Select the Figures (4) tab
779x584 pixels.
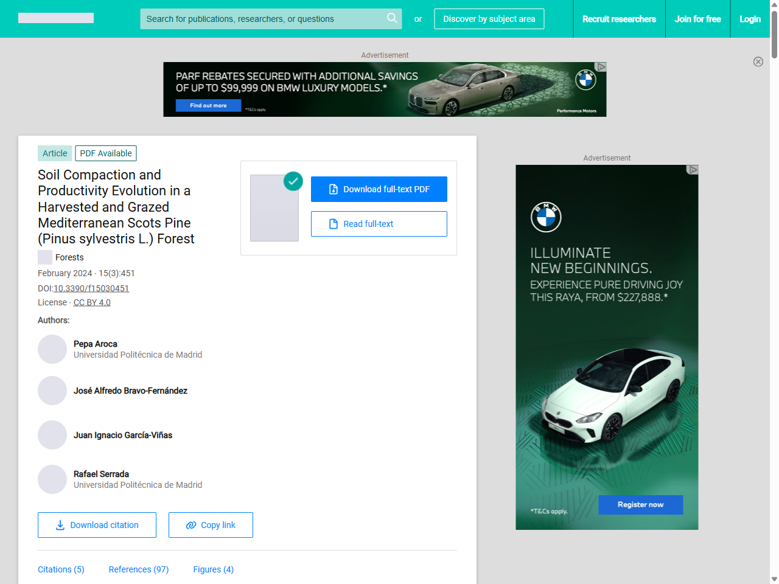[x=213, y=569]
